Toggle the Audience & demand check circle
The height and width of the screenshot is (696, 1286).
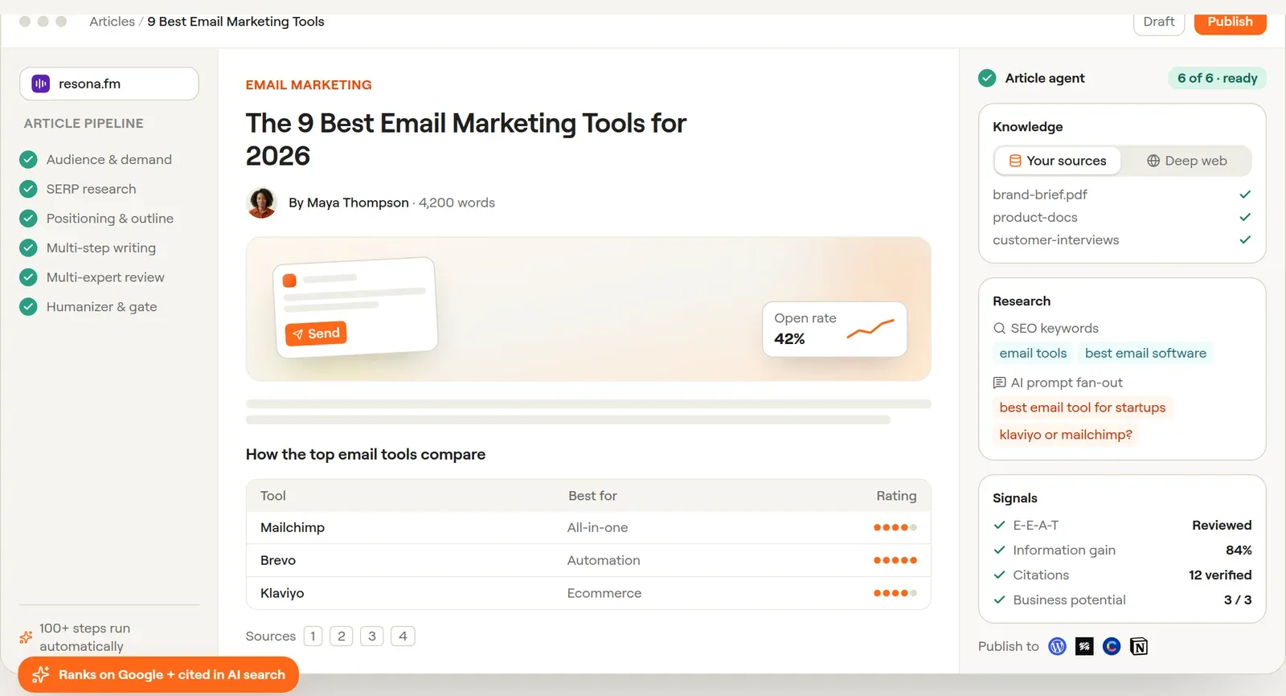[28, 159]
